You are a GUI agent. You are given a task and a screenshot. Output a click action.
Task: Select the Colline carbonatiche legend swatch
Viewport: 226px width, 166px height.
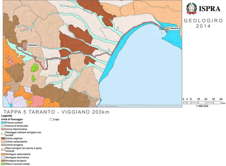pyautogui.click(x=3, y=142)
